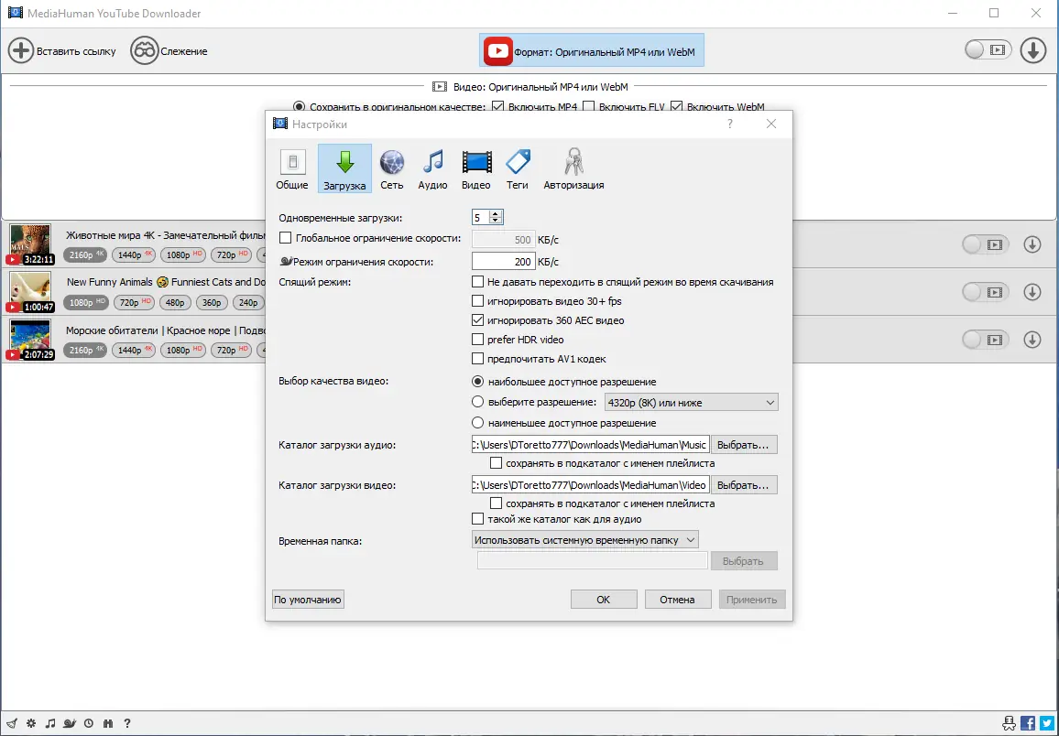
Task: Open the Слежение binoculars tool
Action: tap(144, 50)
